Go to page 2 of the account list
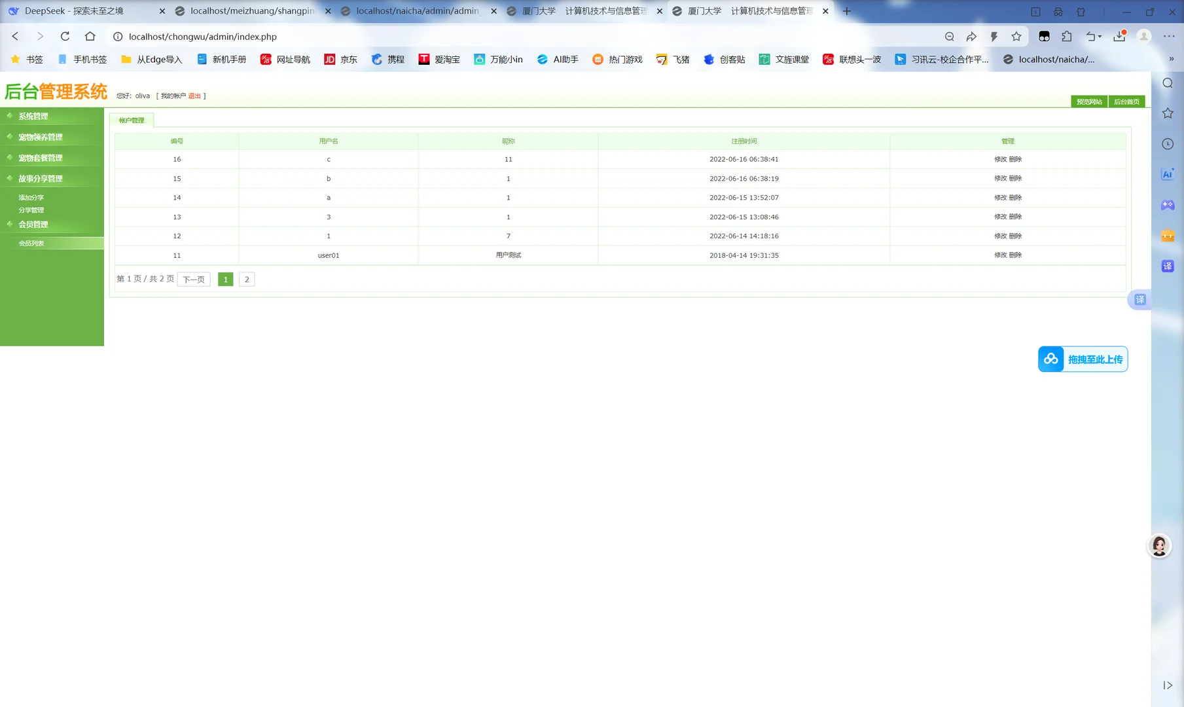 coord(247,279)
